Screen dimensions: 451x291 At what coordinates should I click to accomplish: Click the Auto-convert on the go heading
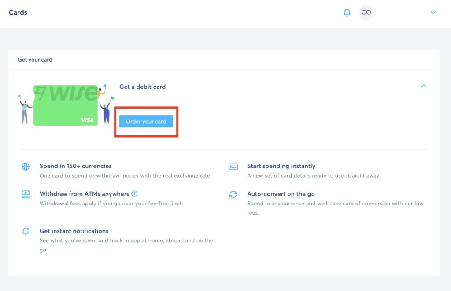click(281, 194)
